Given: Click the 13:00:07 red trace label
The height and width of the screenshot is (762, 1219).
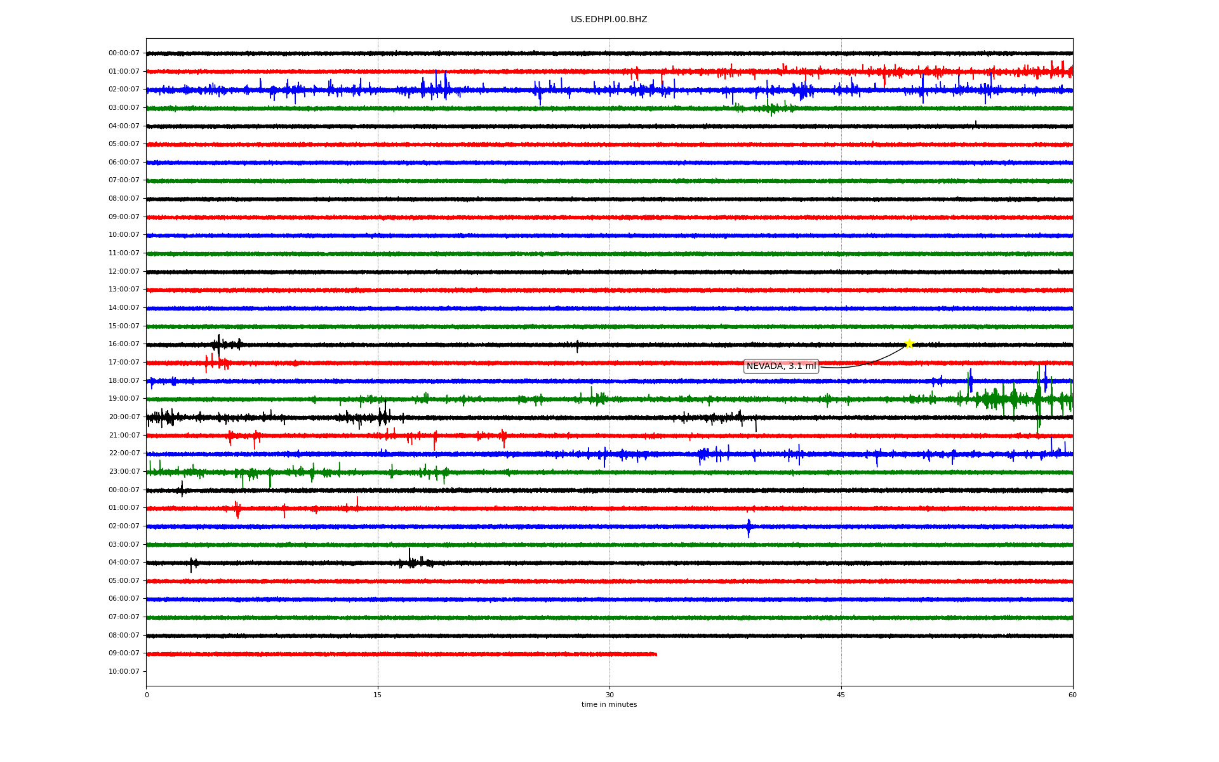Looking at the screenshot, I should (124, 290).
